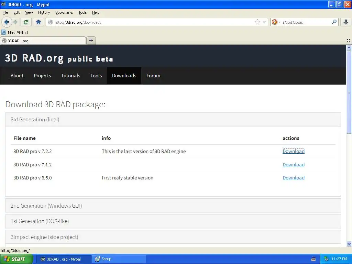352x264 pixels.
Task: Open the DuckDuckGo search engine selector
Action: click(276, 22)
